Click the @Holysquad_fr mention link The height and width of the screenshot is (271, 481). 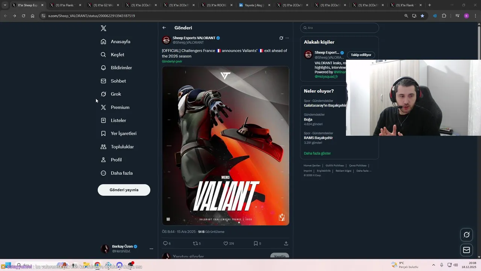pos(326,77)
